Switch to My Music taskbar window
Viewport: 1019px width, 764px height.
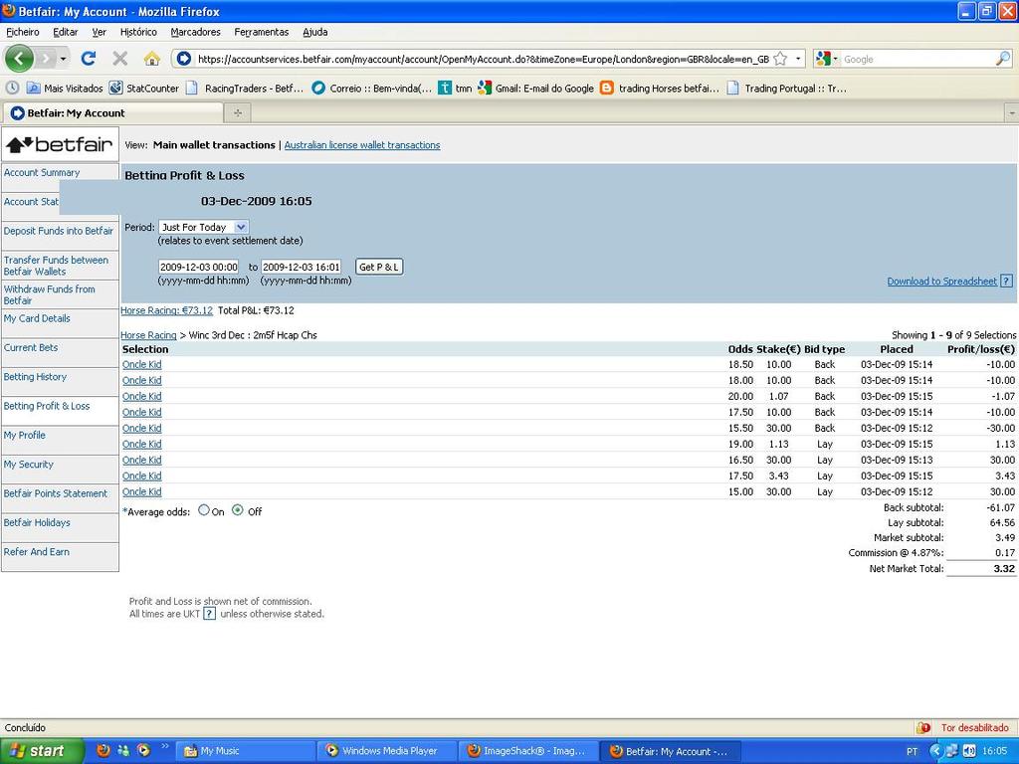[x=245, y=751]
